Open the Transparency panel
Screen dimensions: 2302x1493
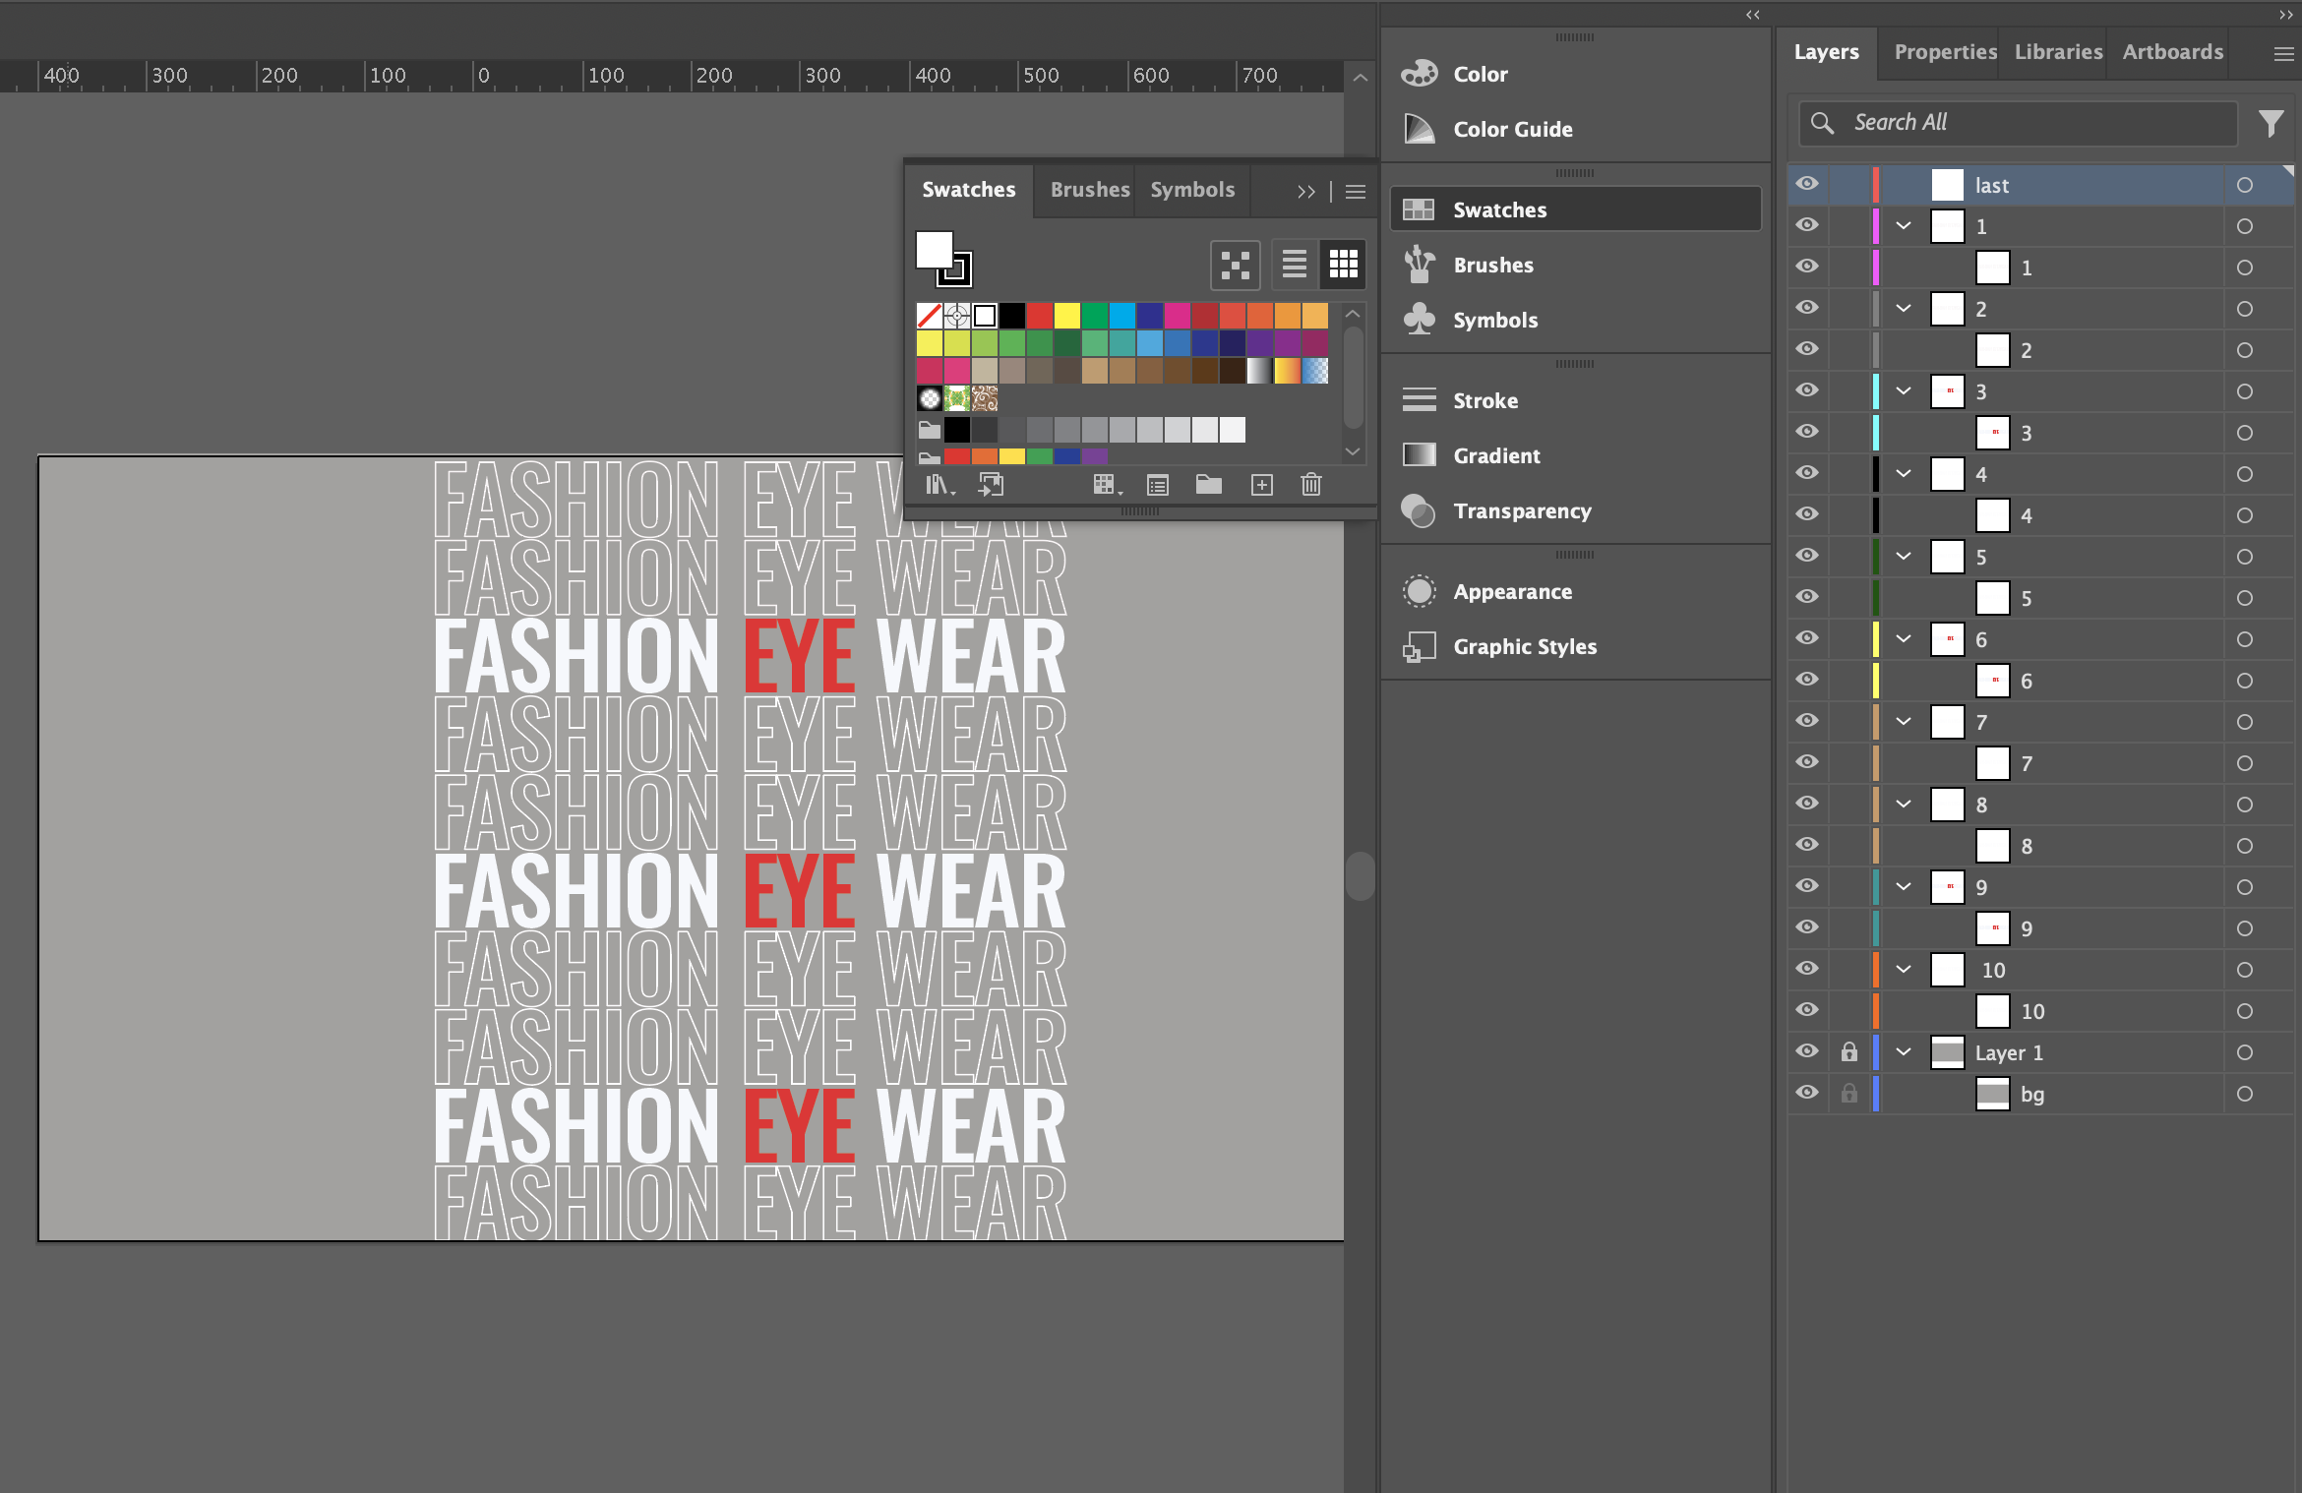click(1521, 510)
